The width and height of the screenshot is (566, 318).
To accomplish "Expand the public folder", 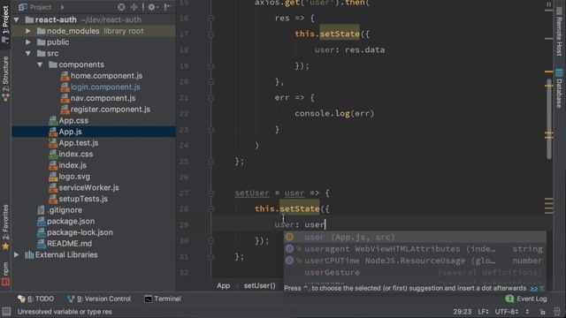I will click(27, 42).
